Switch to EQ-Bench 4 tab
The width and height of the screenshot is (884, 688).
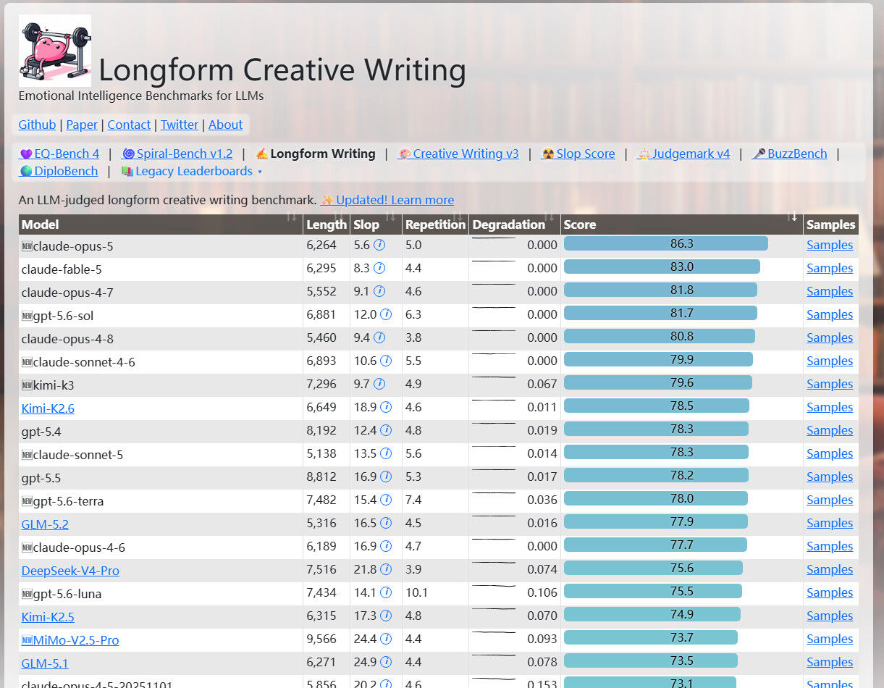(59, 154)
